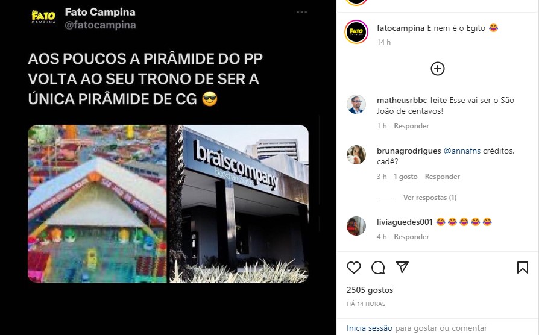View matheusrbbc_leite's profile avatar
539x335 pixels.
[356, 104]
